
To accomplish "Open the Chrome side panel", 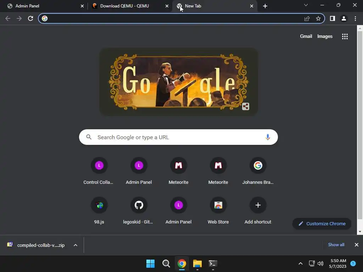I will [x=333, y=18].
